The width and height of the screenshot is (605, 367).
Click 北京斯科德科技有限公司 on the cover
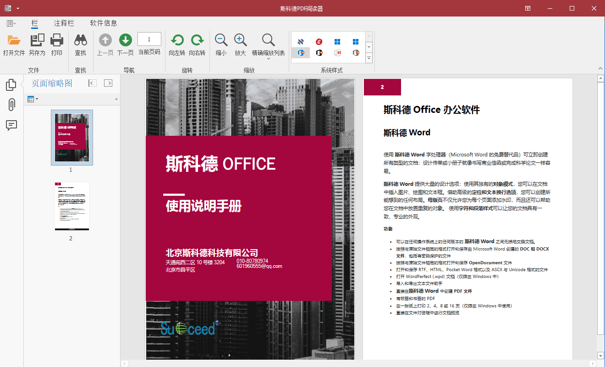coord(212,253)
